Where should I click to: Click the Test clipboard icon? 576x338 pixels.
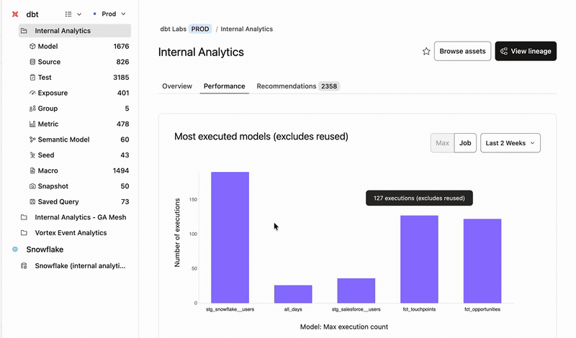32,78
